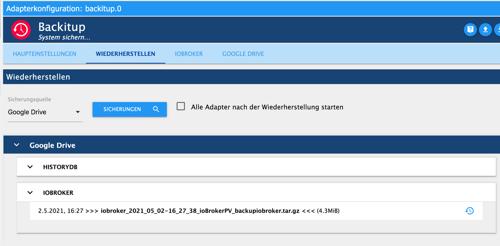Switch to the Haupteinstellungen tab
The image size is (500, 246).
45,54
